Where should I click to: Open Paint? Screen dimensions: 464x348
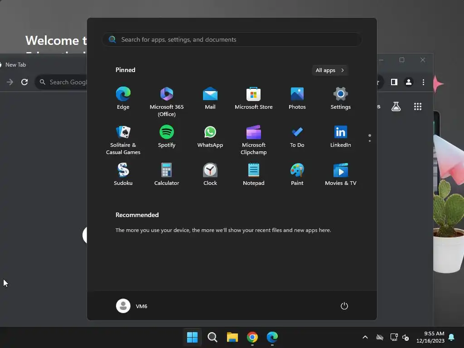click(297, 174)
